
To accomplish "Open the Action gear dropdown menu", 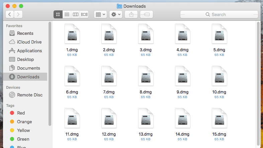I will coord(115,14).
